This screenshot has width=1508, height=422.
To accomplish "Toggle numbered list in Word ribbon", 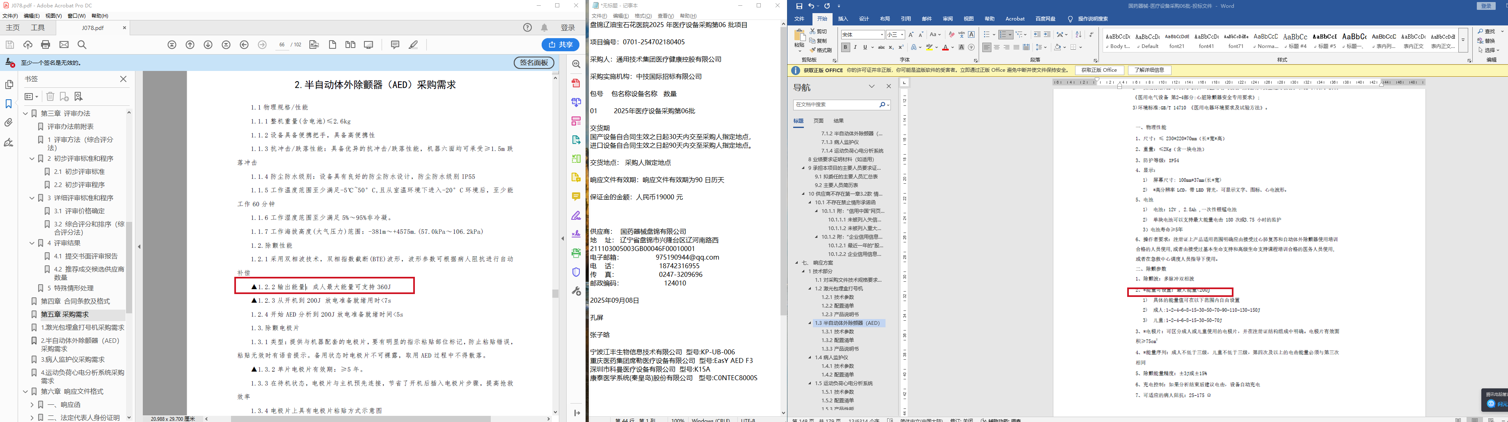I will (1002, 34).
